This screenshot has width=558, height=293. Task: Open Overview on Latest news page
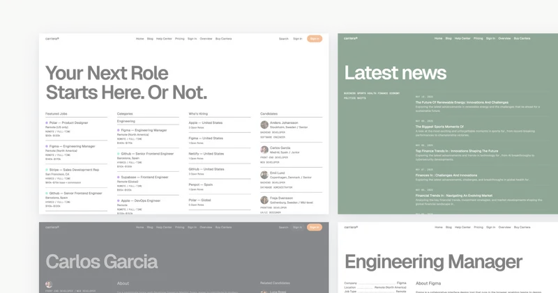[504, 38]
